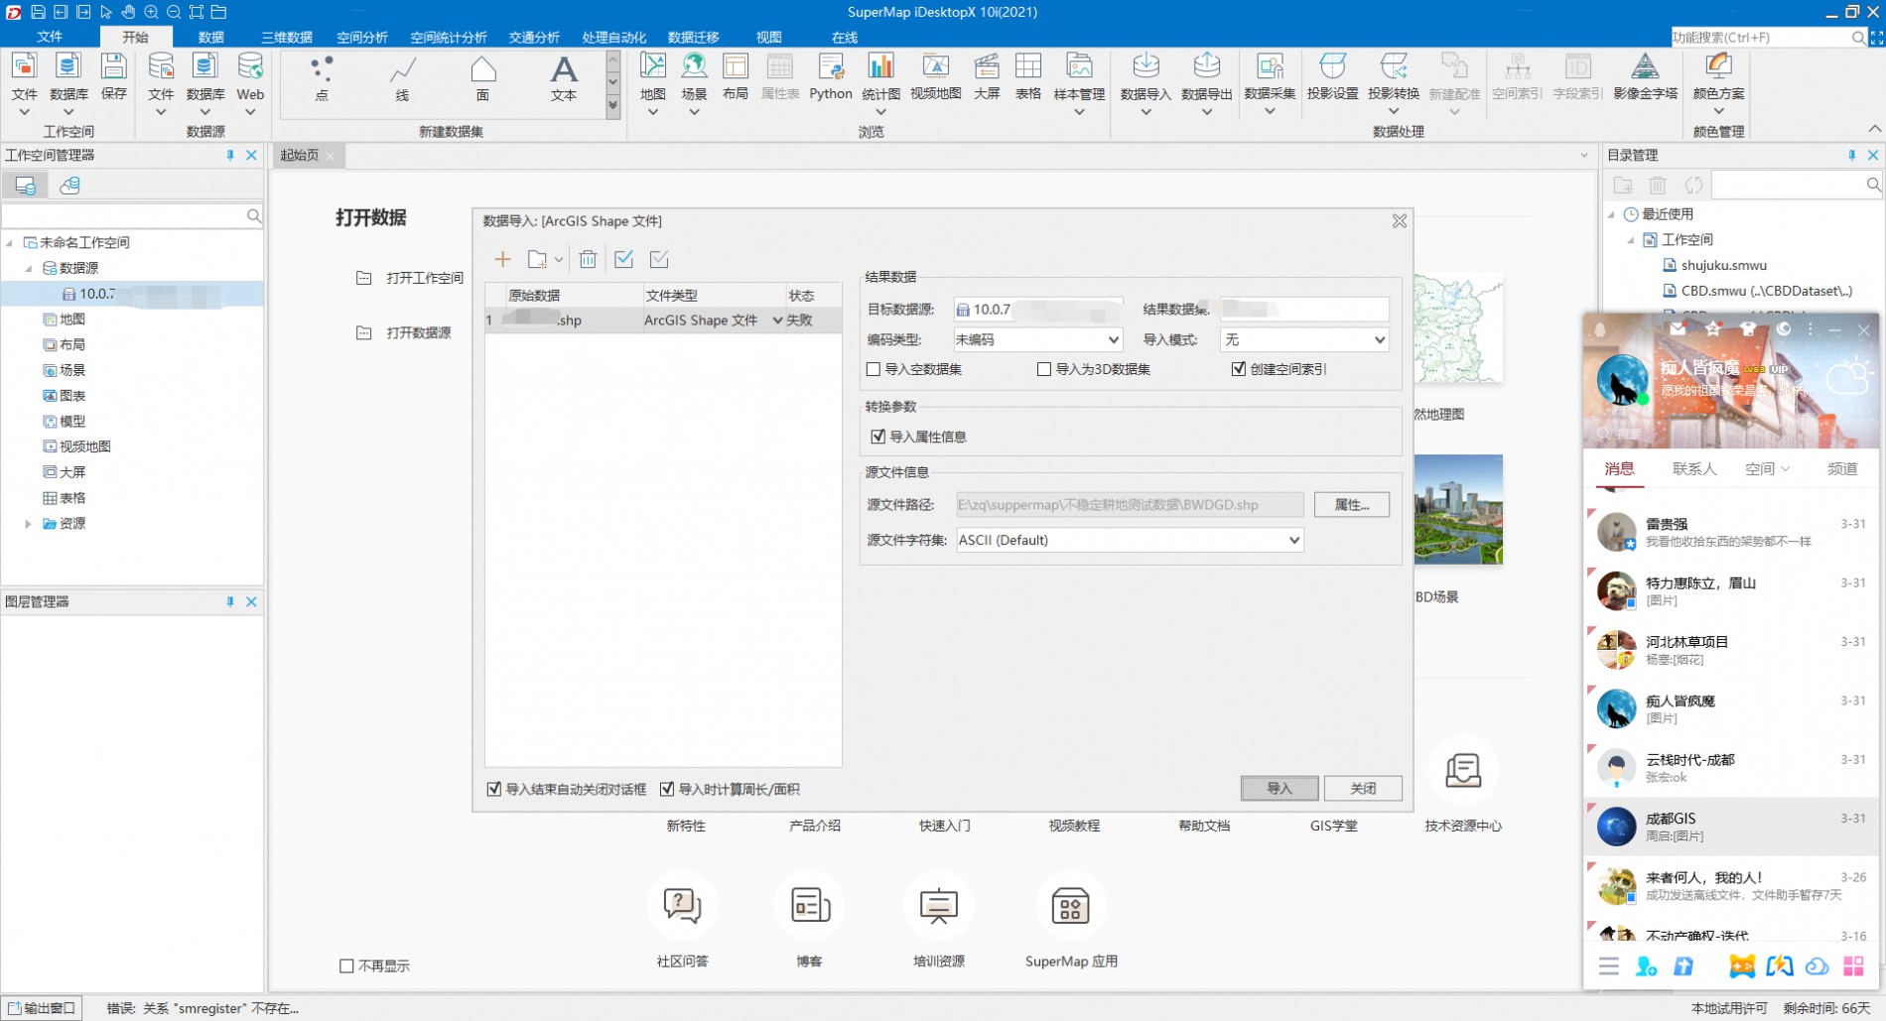Create a new 文本 dataset
This screenshot has width=1886, height=1021.
tap(564, 78)
